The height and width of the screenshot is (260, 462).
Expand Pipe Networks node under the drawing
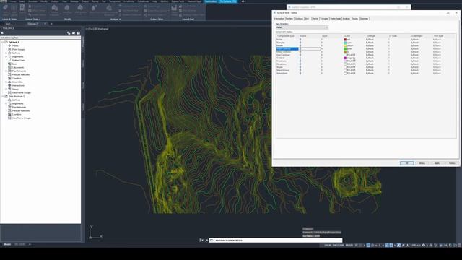click(x=6, y=71)
